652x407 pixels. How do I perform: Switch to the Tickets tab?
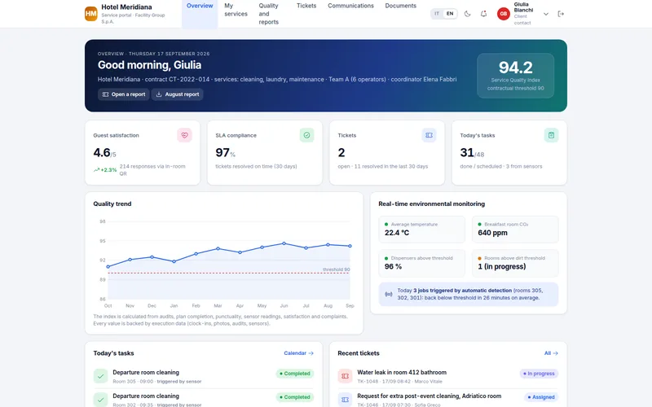(x=306, y=6)
